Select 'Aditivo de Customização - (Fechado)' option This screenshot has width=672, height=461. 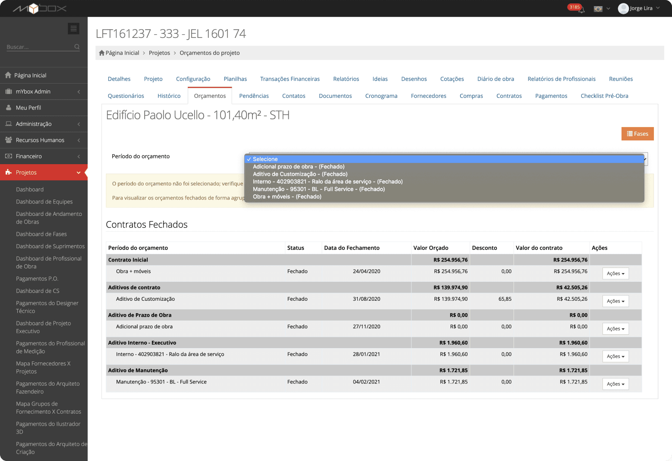[444, 174]
